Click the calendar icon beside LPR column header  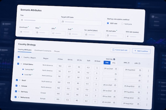139,63
